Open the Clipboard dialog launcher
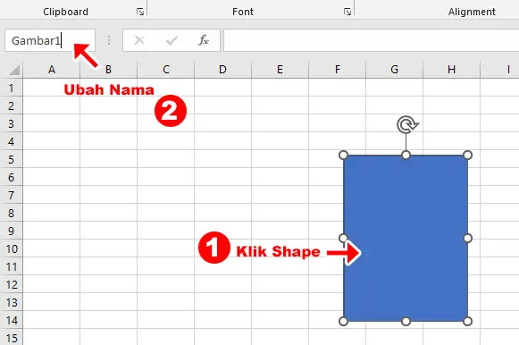 [x=140, y=12]
